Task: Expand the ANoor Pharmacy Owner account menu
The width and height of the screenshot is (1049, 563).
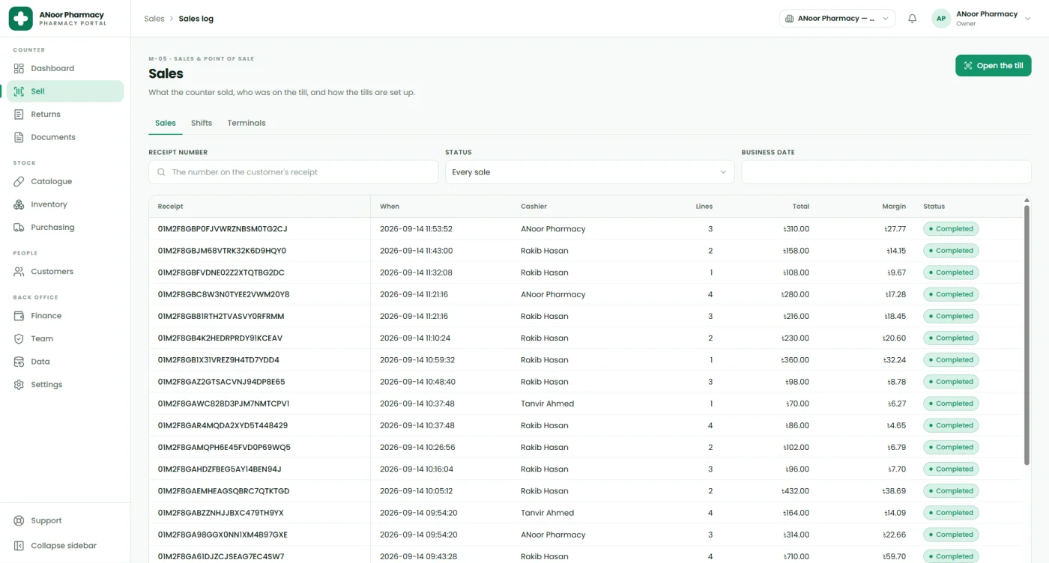Action: click(x=982, y=19)
